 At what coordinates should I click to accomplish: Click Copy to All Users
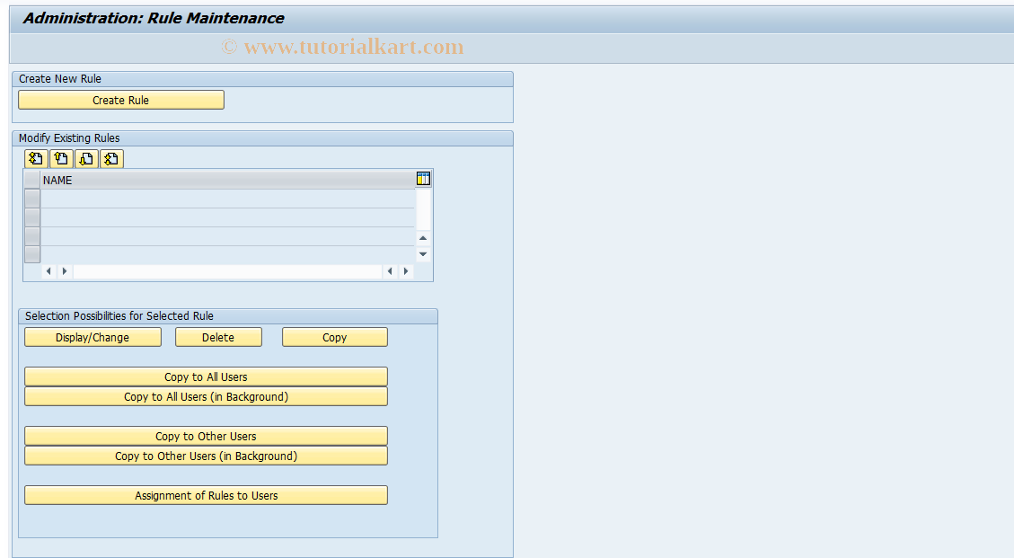[x=207, y=376]
